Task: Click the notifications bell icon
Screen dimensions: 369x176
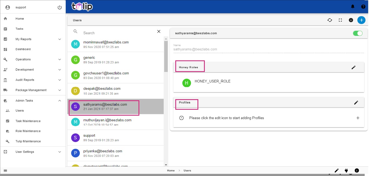Action: (352, 6)
